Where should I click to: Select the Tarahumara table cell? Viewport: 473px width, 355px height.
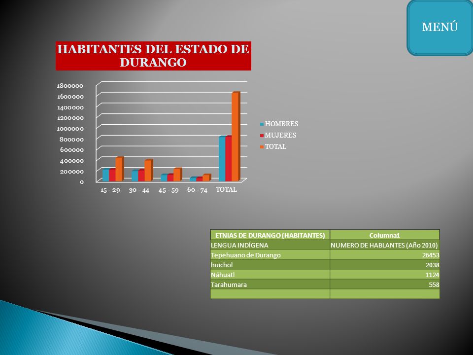pos(270,284)
